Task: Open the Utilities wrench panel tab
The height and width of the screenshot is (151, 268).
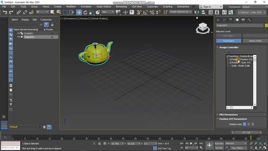Action: point(250,20)
